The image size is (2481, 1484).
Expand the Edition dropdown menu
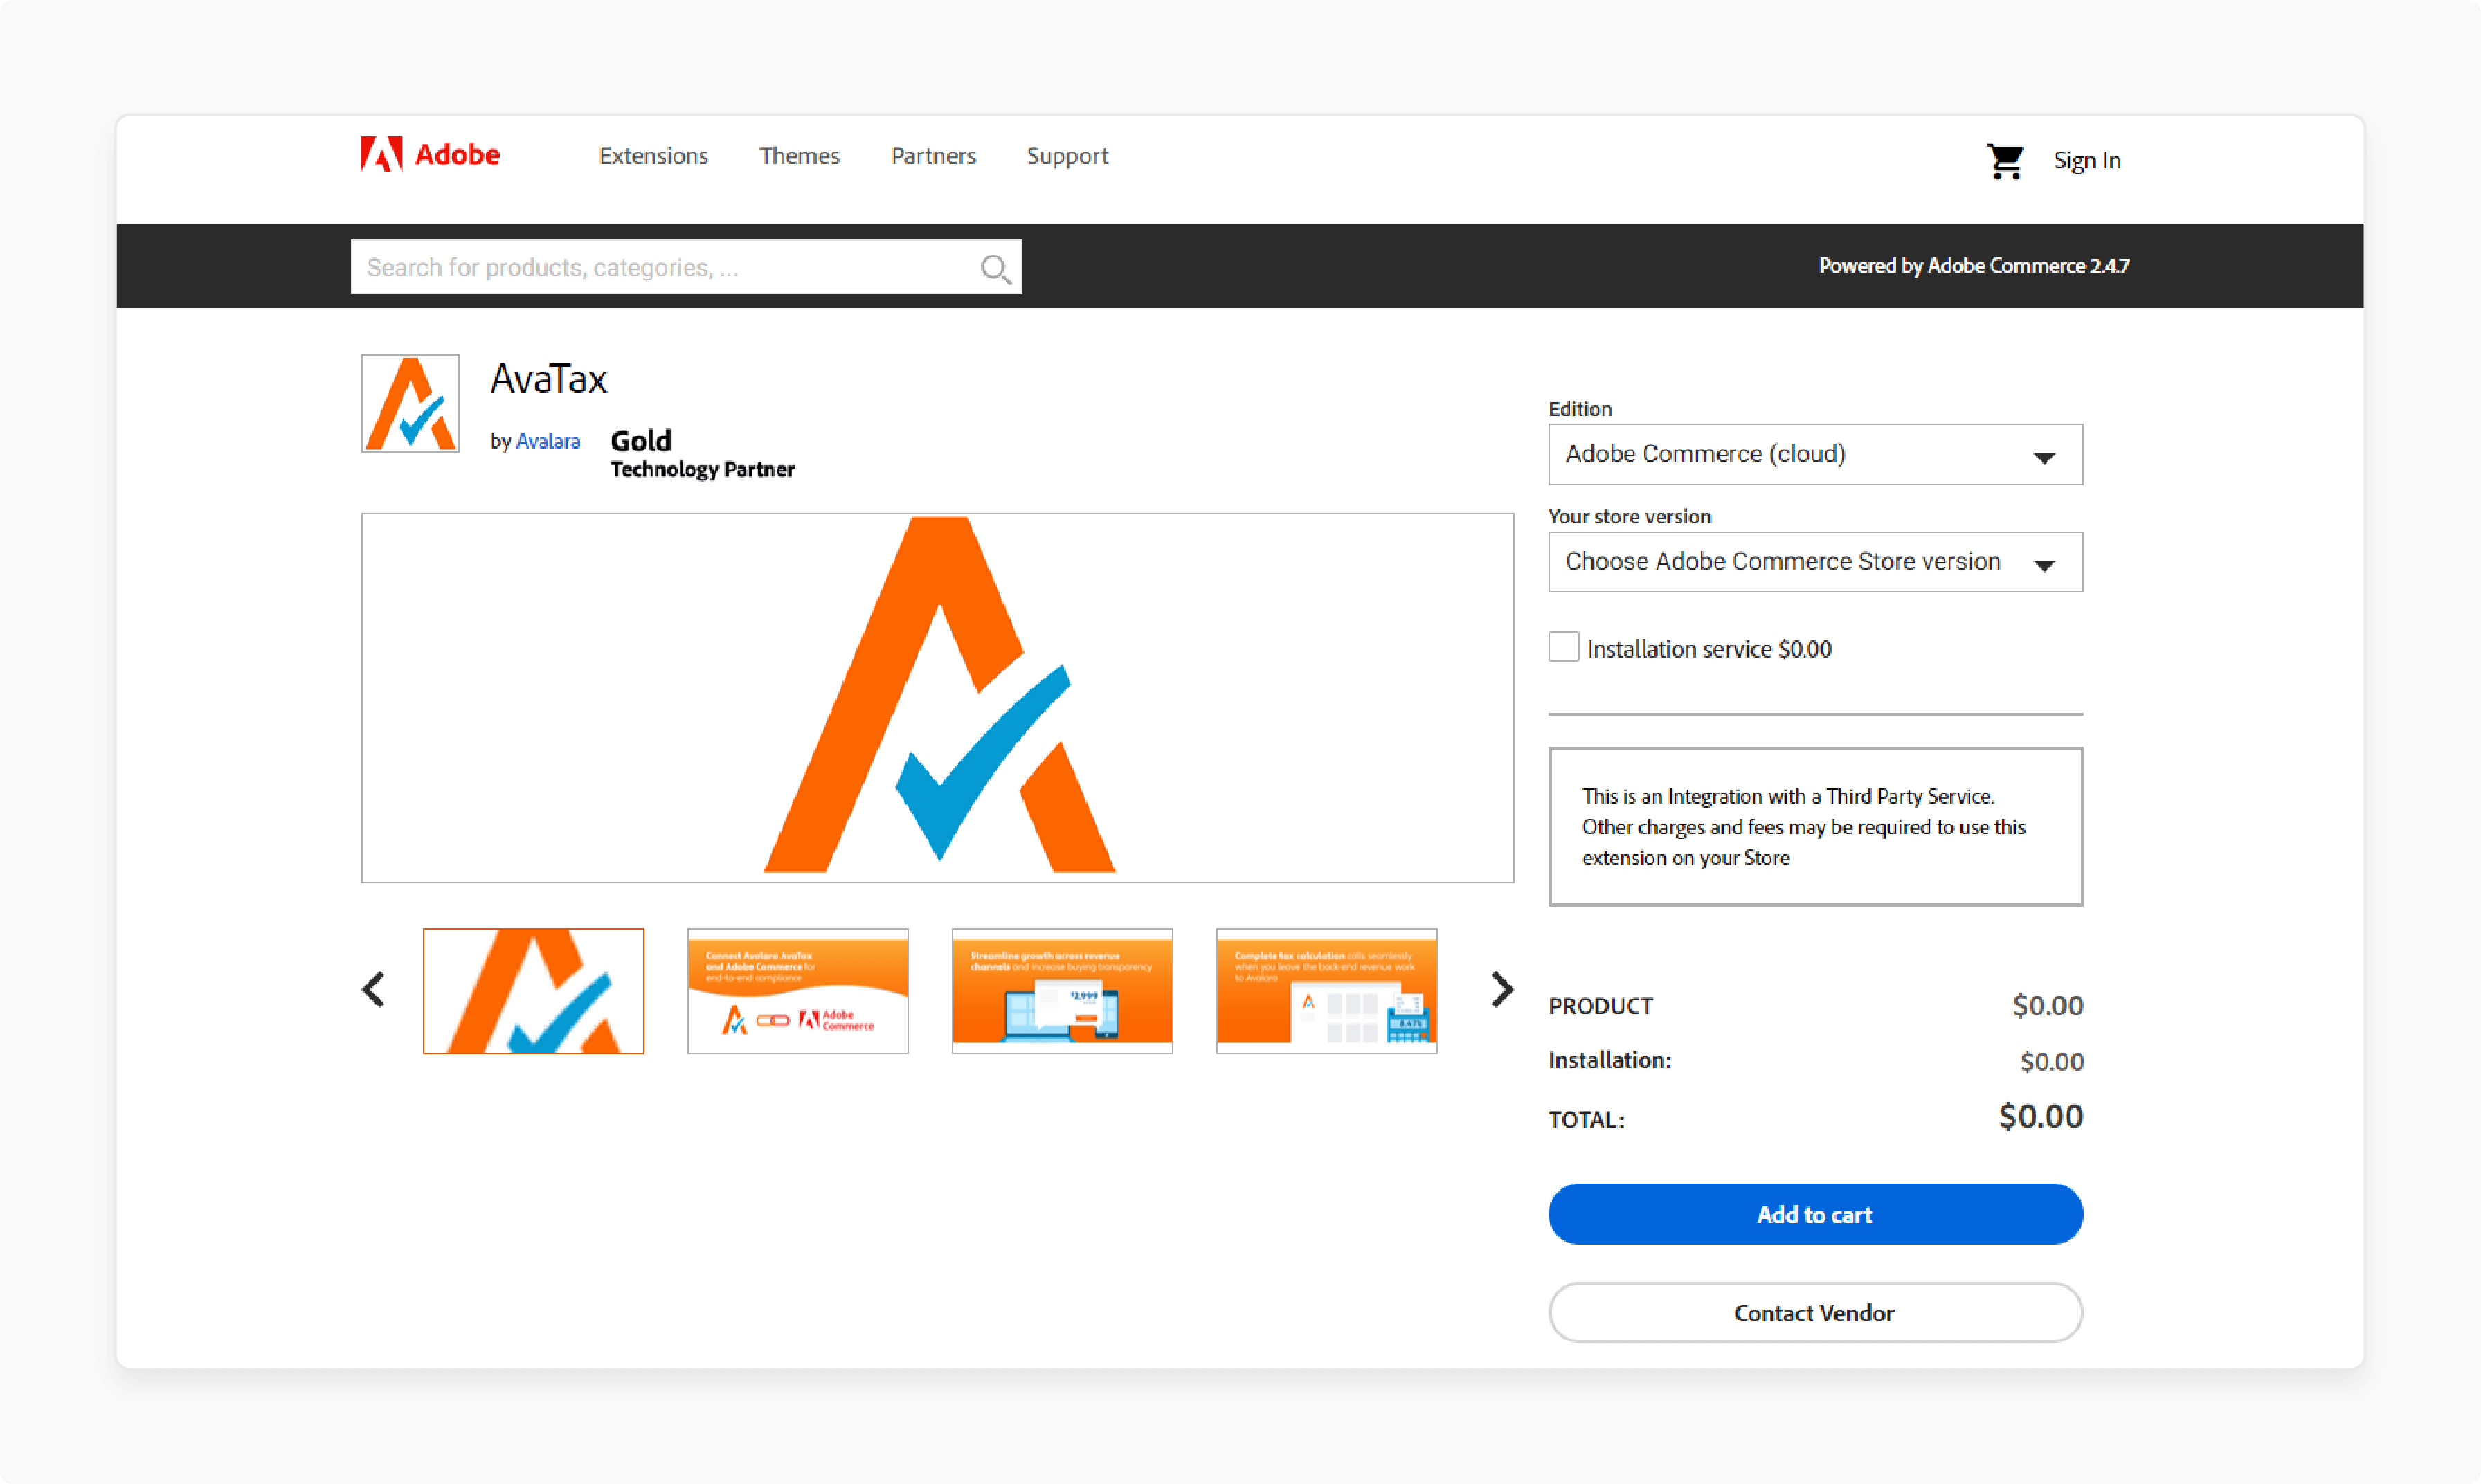(x=1814, y=454)
